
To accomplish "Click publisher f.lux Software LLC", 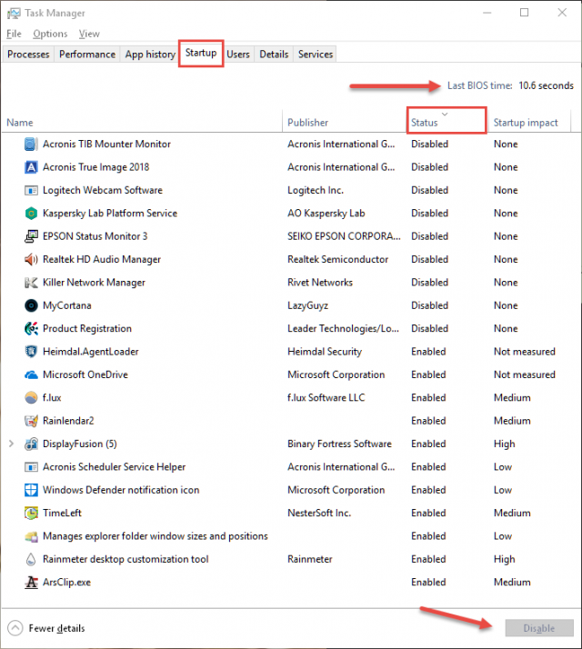I will pyautogui.click(x=326, y=398).
